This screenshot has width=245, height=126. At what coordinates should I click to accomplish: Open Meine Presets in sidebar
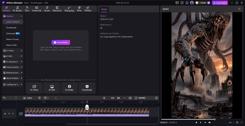tap(13, 39)
